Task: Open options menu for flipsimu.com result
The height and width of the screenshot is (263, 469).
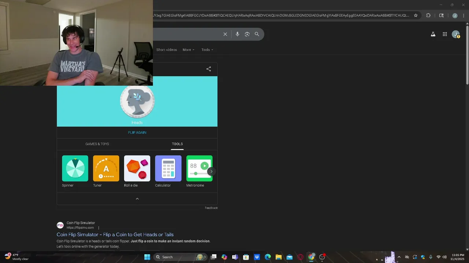Action: point(99,228)
